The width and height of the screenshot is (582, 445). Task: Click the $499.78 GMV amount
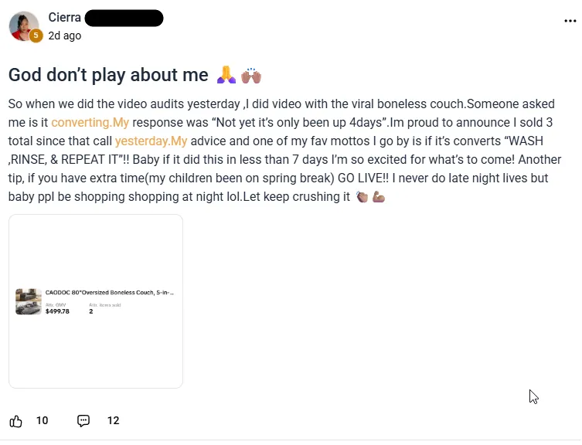(57, 311)
